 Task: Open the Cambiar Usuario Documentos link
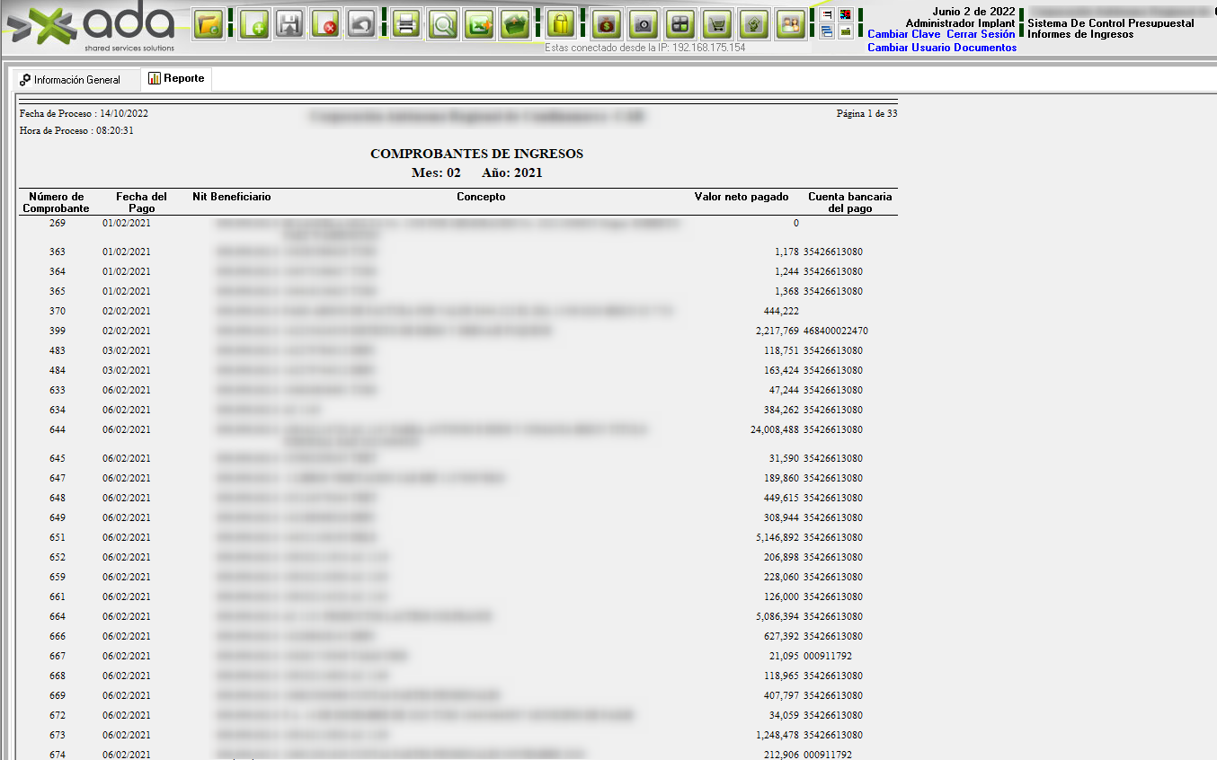tap(941, 48)
